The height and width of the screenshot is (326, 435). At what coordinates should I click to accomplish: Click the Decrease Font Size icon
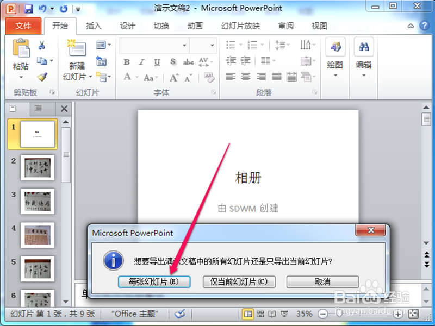click(188, 78)
